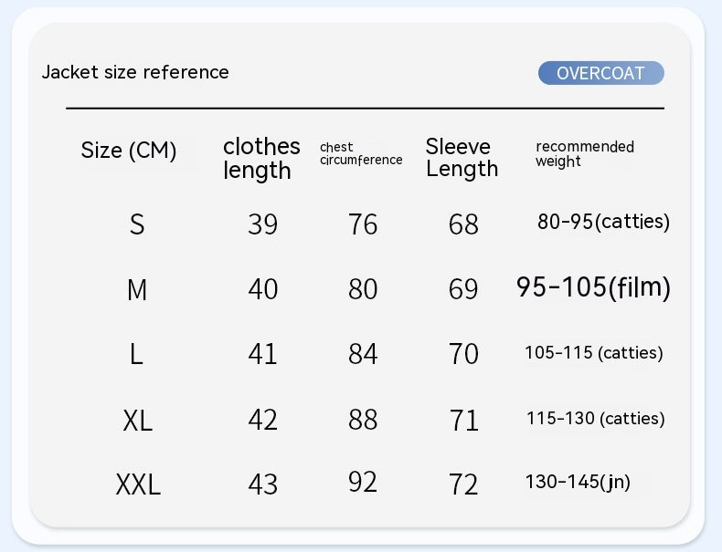Select the 115-130 (catties) weight entry
This screenshot has height=552, width=722.
[x=595, y=419]
